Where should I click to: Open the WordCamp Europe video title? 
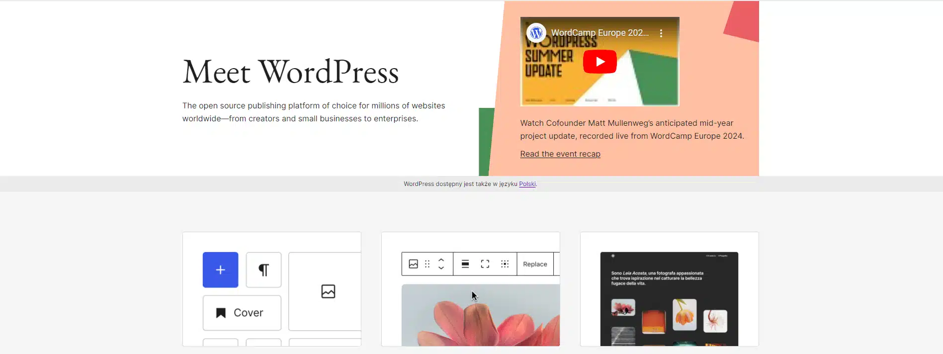600,33
